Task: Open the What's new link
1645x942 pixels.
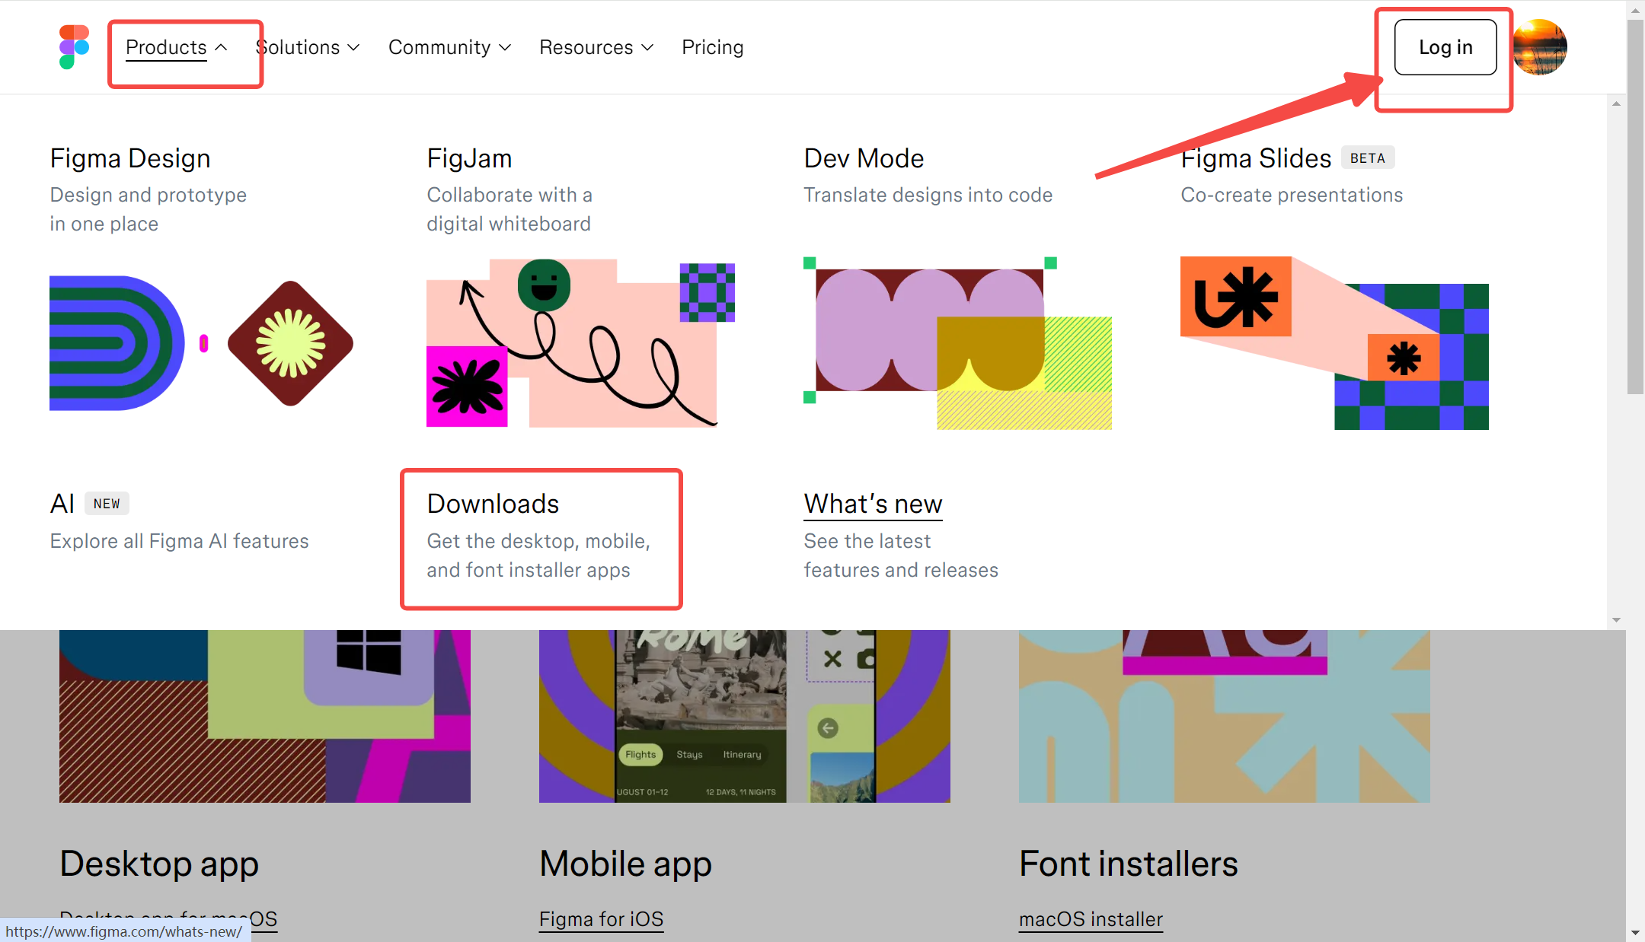Action: pos(873,504)
